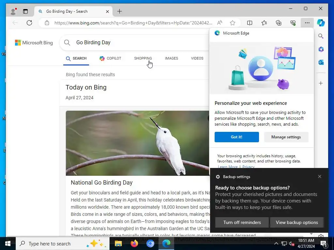The image size is (334, 250).
Task: Click the National Go Birding Day heading
Action: click(102, 183)
